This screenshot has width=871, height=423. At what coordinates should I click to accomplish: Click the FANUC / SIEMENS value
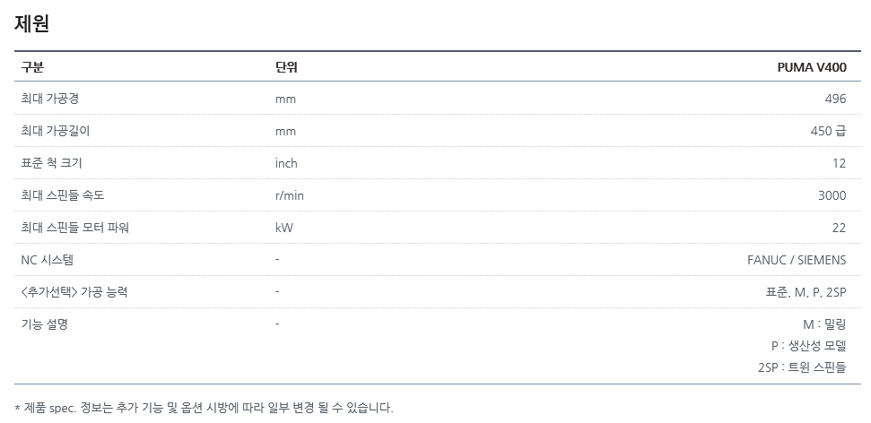coord(796,260)
